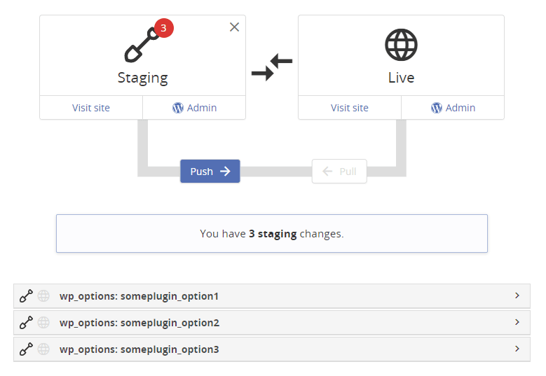Click the red badge showing 3 changes
The image size is (546, 376).
click(x=163, y=29)
